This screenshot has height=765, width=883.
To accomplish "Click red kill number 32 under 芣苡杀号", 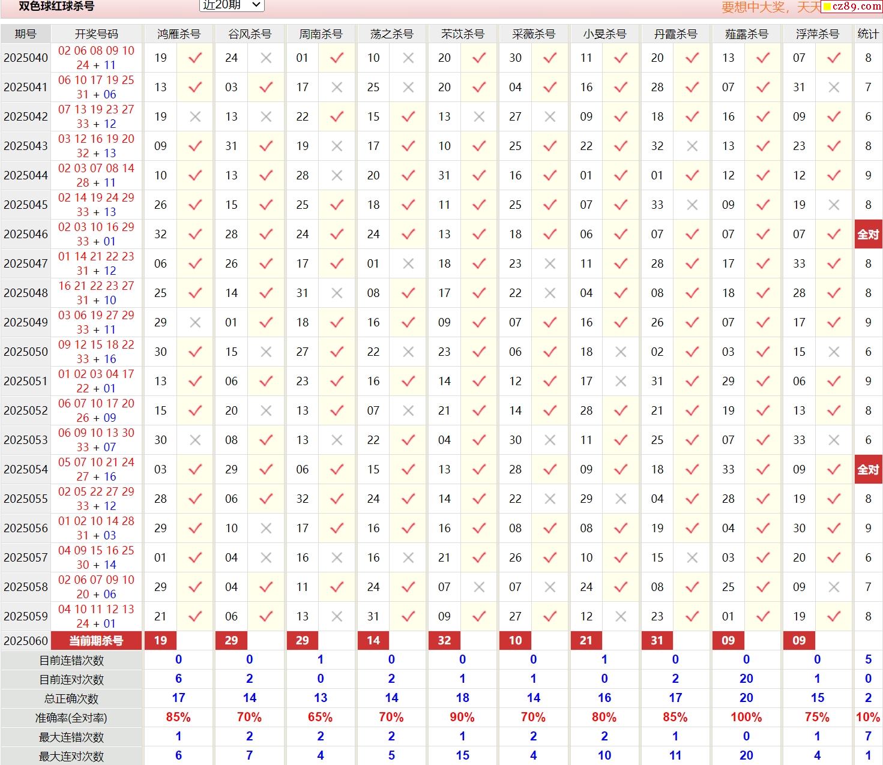I will click(444, 641).
